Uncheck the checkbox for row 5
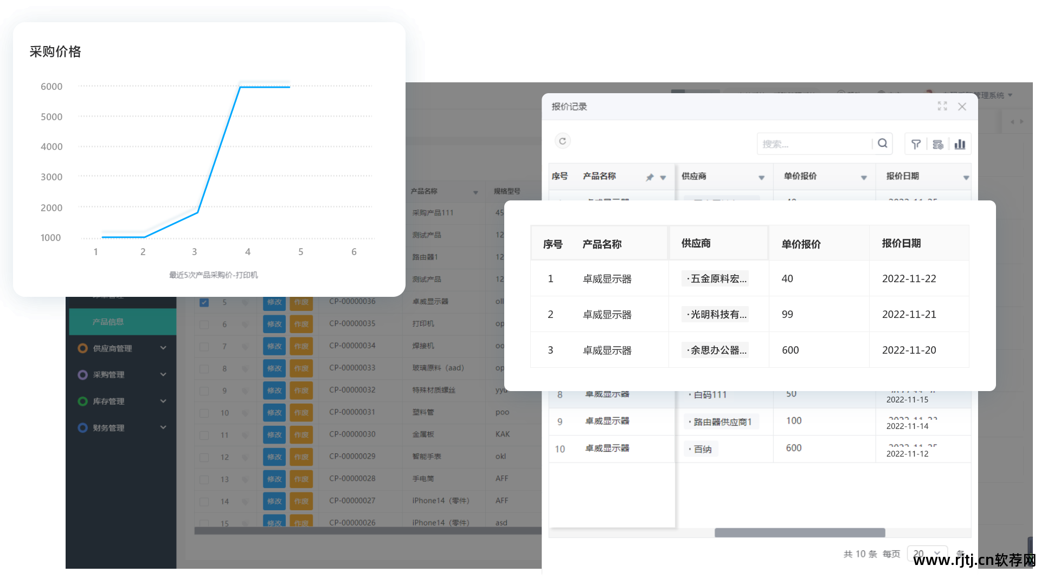The image size is (1041, 585). coord(204,302)
